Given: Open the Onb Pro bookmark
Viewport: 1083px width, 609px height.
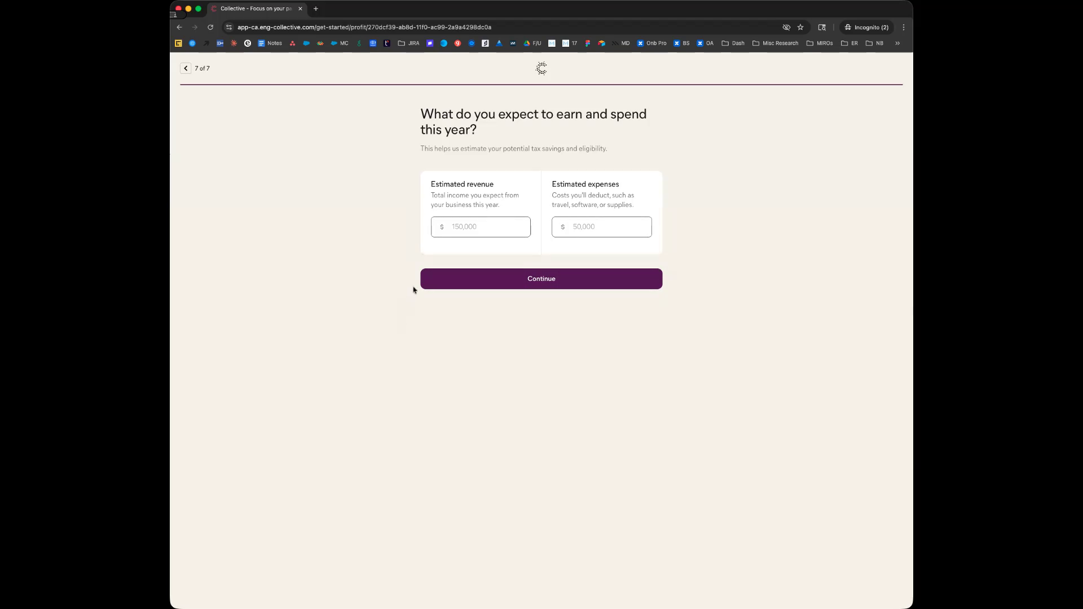Looking at the screenshot, I should 651,43.
